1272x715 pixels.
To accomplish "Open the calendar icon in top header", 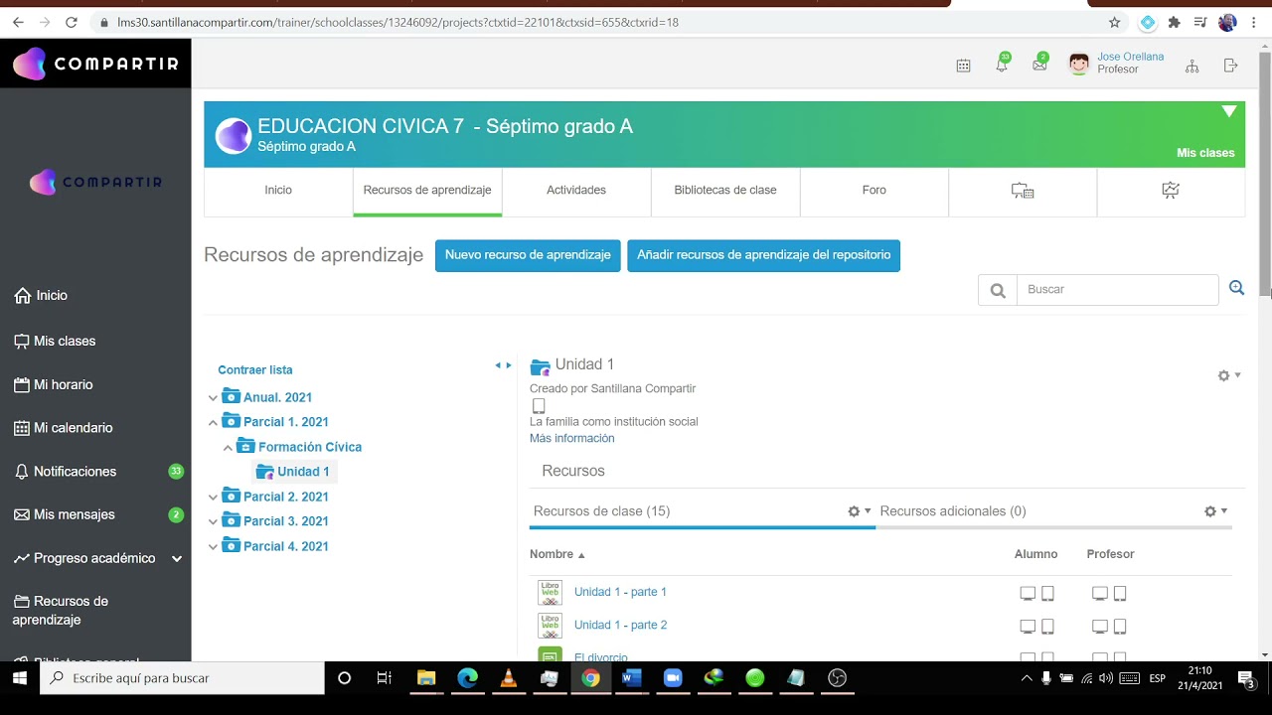I will [963, 66].
